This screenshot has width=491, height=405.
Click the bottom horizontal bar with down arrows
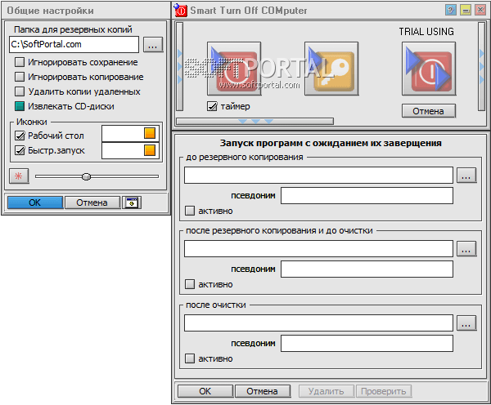[x=255, y=121]
